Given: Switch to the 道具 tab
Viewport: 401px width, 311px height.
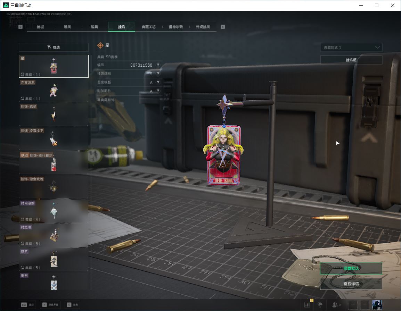Looking at the screenshot, I should click(x=95, y=27).
